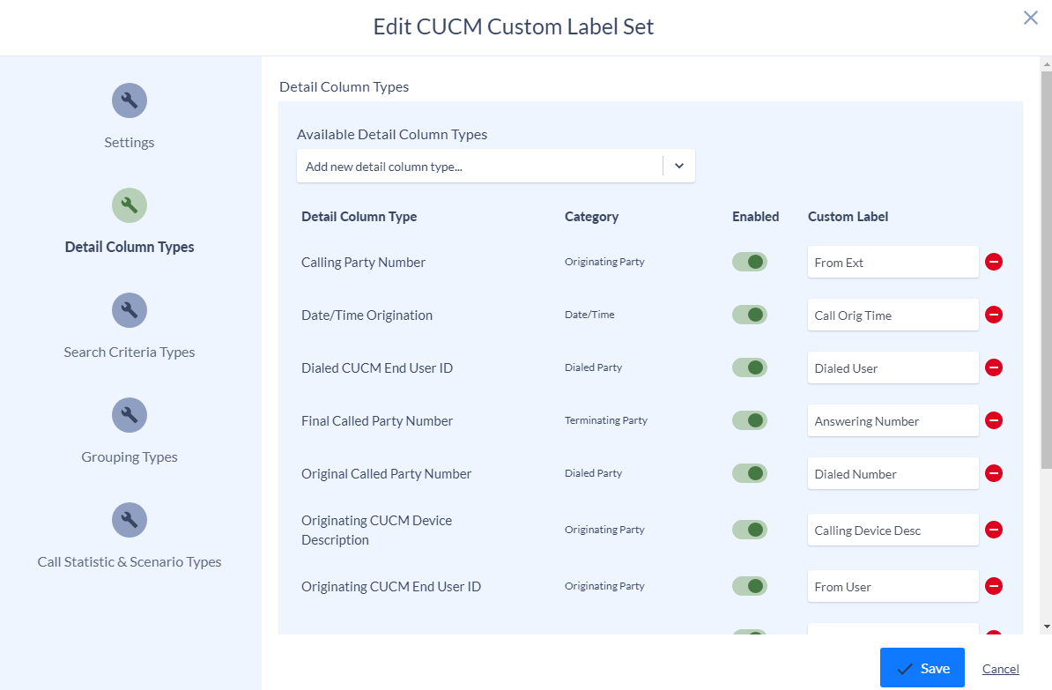Screen dimensions: 1052x690
Task: Edit the Call Orig Time custom label field
Action: (893, 315)
